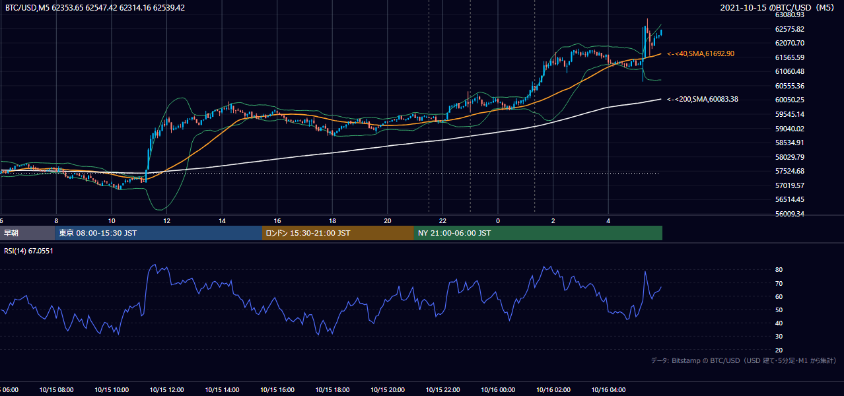Click the BTC/USD,M5 header price readout

[95, 8]
